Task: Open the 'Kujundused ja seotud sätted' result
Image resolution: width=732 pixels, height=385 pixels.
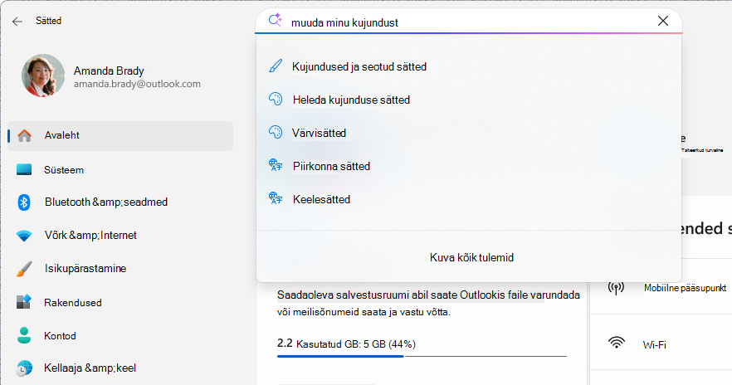Action: pos(359,66)
